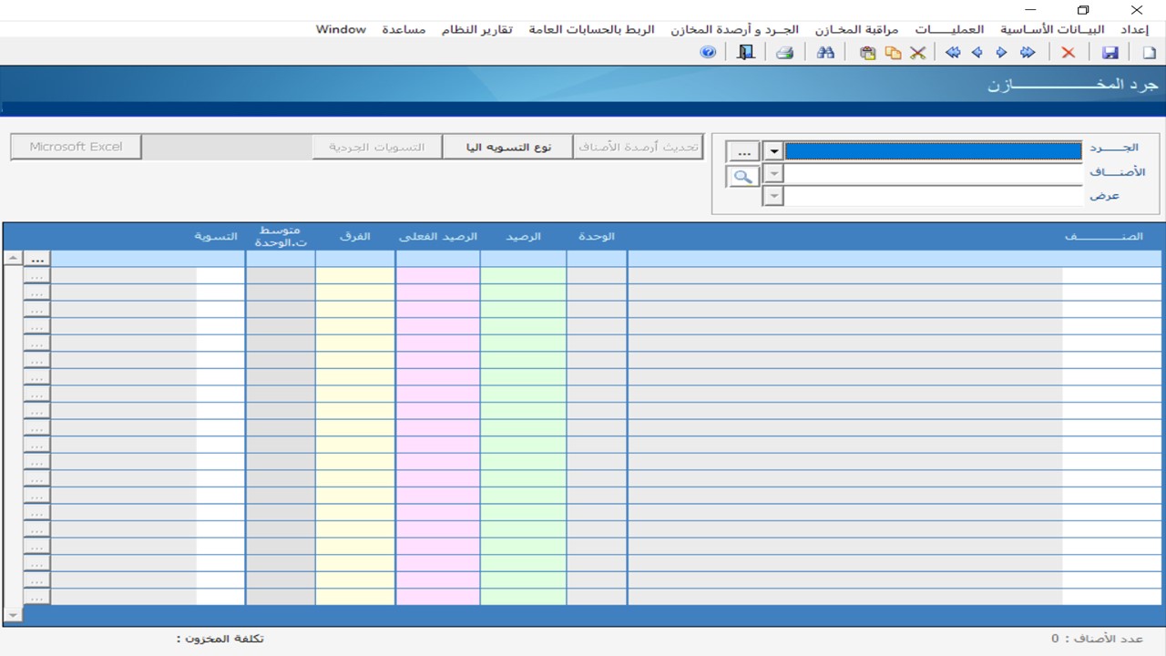Expand the عرض dropdown arrow
Screen dimensions: 1166x656
(773, 196)
